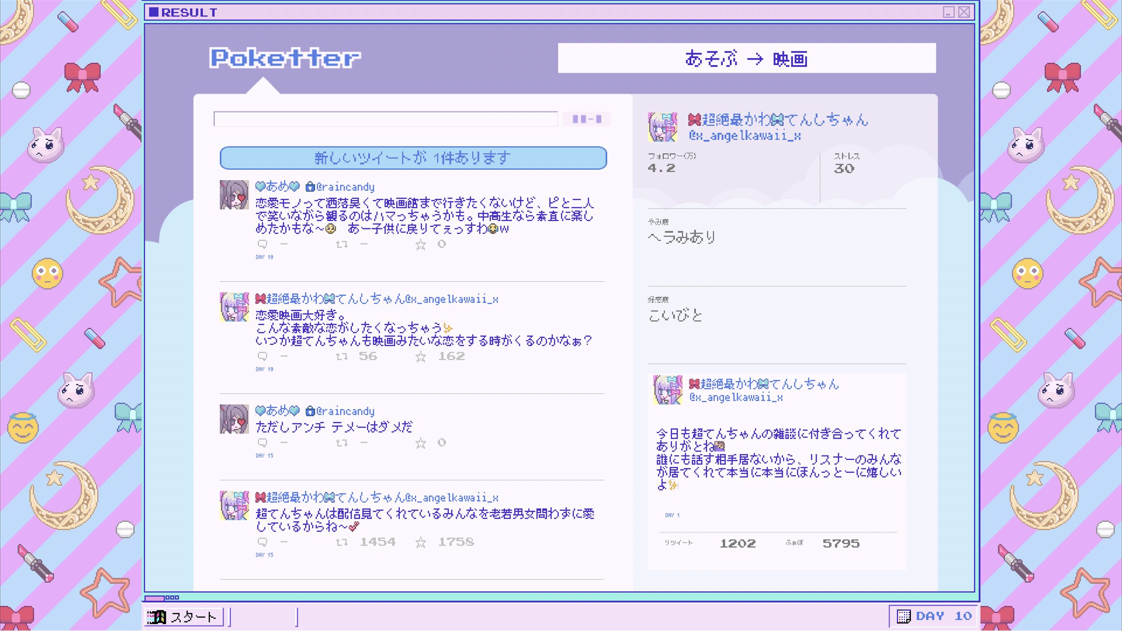Click tweet submit button beside input box

[x=586, y=119]
